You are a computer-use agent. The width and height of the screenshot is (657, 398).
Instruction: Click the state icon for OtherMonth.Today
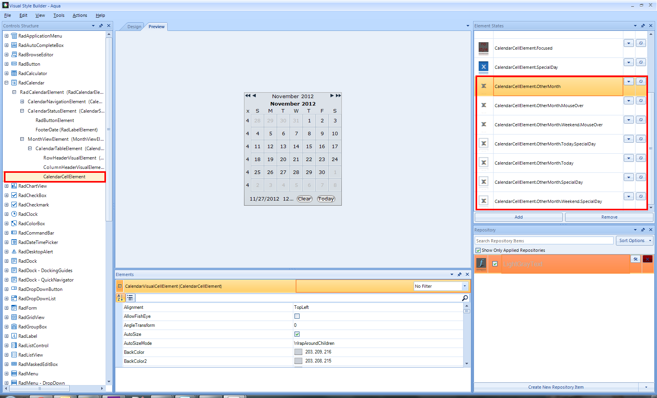pyautogui.click(x=484, y=163)
